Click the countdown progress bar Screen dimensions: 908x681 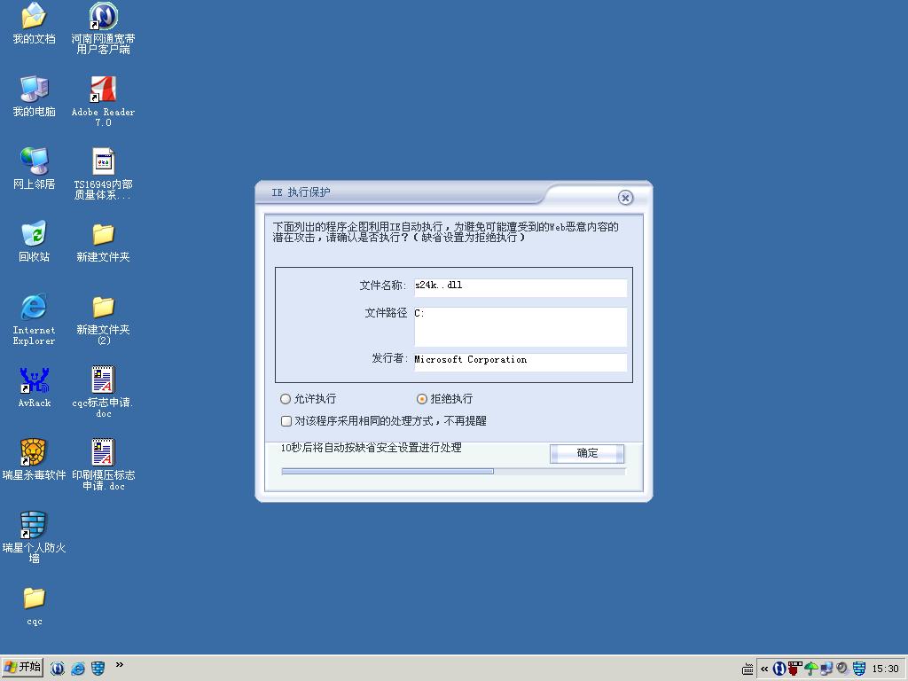click(453, 472)
